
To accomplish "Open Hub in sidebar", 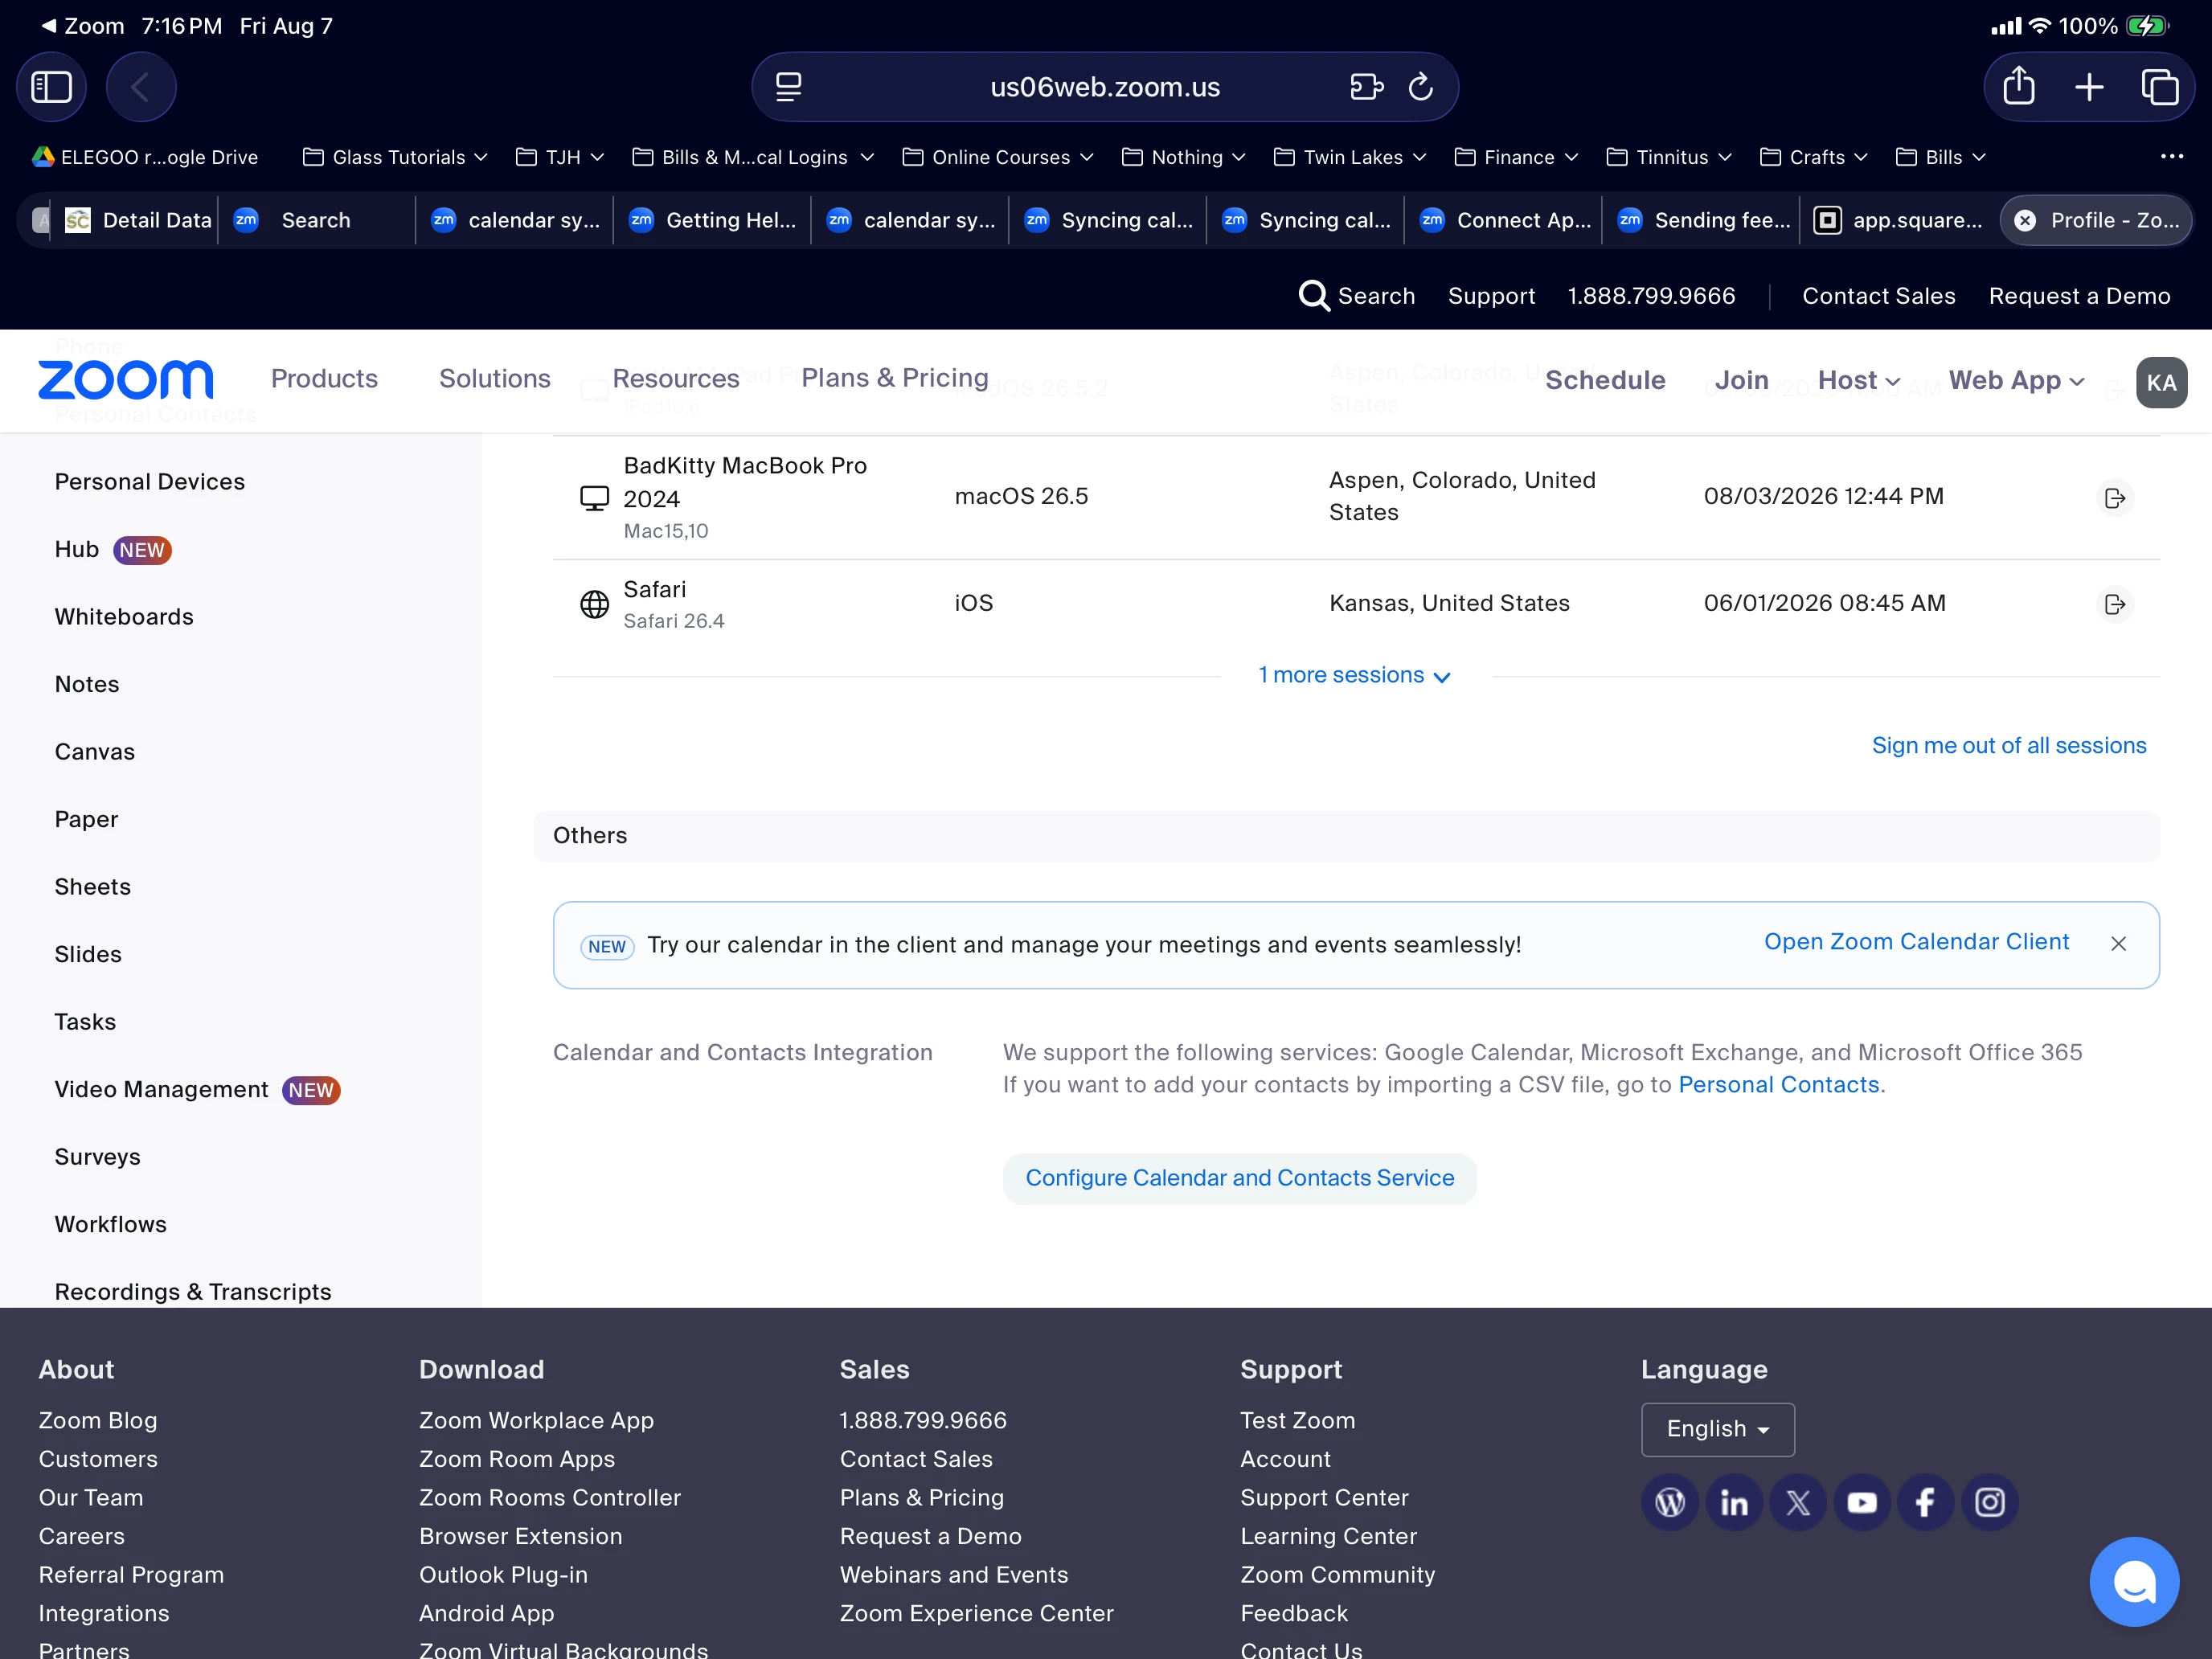I will click(77, 549).
